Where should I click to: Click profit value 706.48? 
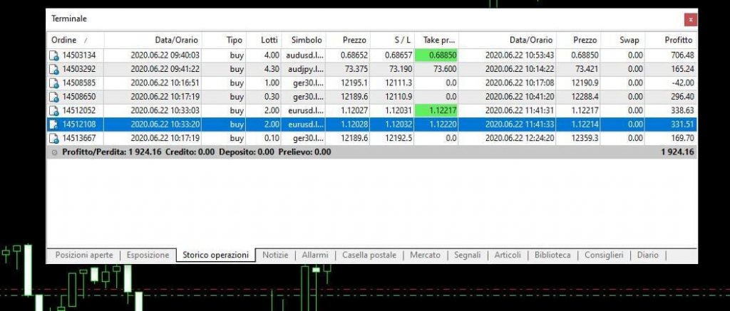pyautogui.click(x=682, y=56)
